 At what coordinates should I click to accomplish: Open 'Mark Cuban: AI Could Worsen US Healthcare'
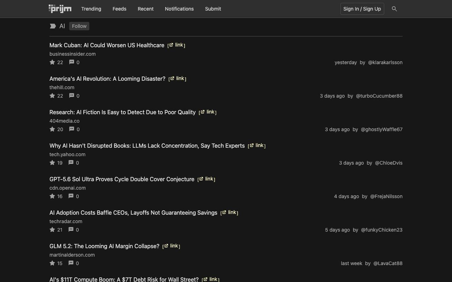(107, 45)
